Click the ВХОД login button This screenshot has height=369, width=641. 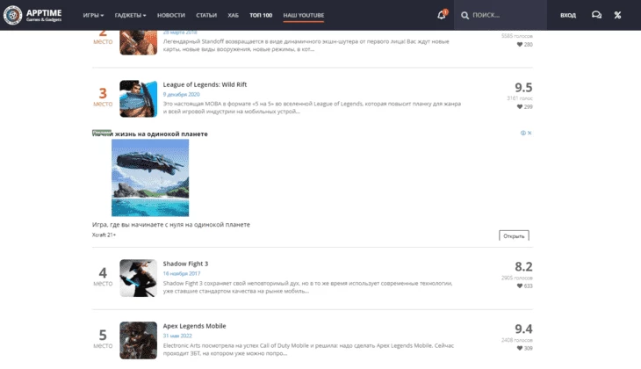(x=568, y=15)
